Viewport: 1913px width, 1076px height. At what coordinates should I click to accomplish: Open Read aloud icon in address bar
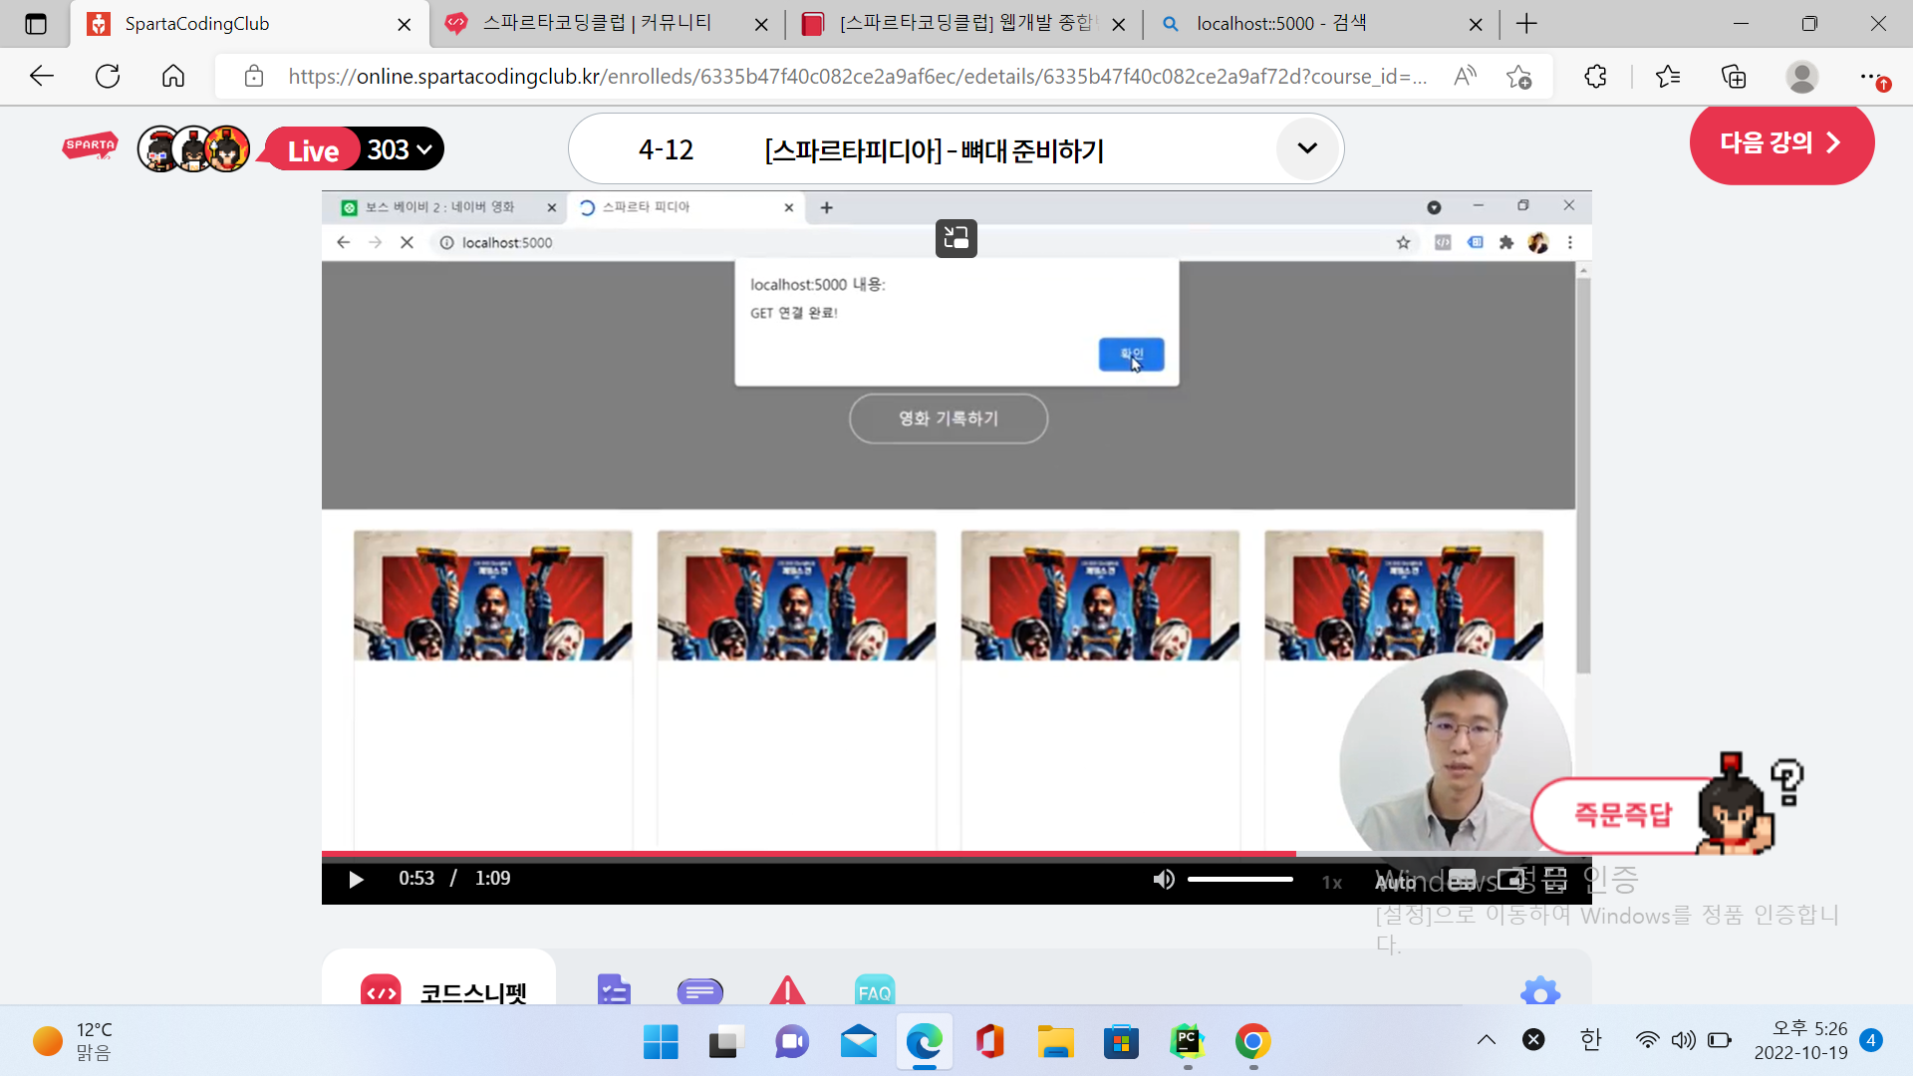1465,76
